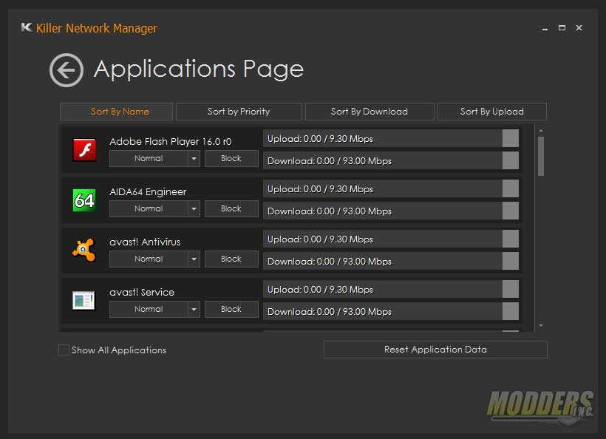Click avast! Service download limit slider handle
This screenshot has width=606, height=439.
tap(511, 311)
